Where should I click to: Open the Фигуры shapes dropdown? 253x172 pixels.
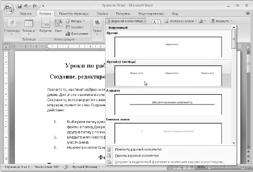tap(75, 21)
